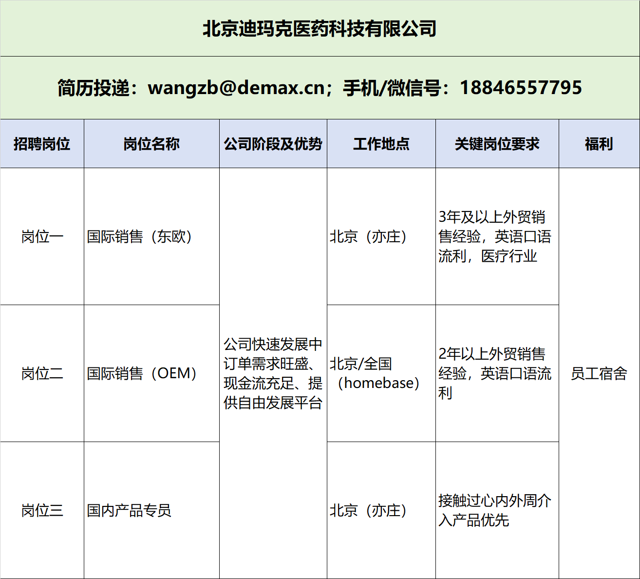
Task: Click 北京（亦庄） location in 岗位一 row
Action: point(381,236)
